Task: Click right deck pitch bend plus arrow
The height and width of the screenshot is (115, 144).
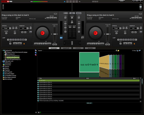Action: (x=109, y=44)
